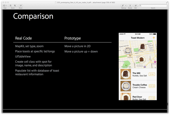170x115 pixels.
Task: Click "Place toasts at specific lat/longs" line
Action: (35, 51)
